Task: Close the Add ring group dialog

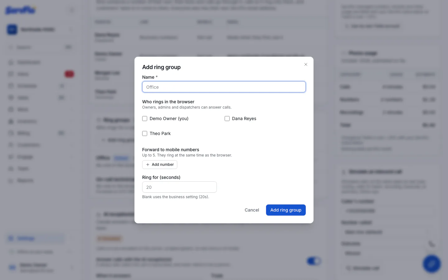Action: 306,64
